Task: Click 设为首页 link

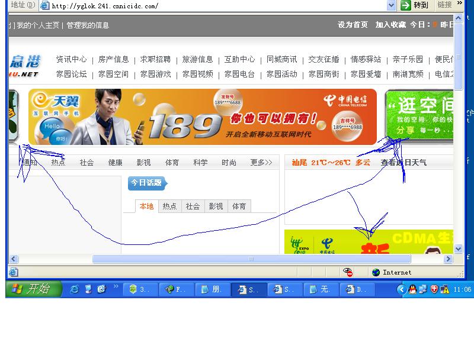Action: pos(353,25)
